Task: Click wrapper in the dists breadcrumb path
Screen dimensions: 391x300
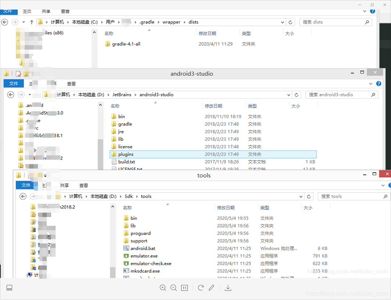Action: (171, 22)
